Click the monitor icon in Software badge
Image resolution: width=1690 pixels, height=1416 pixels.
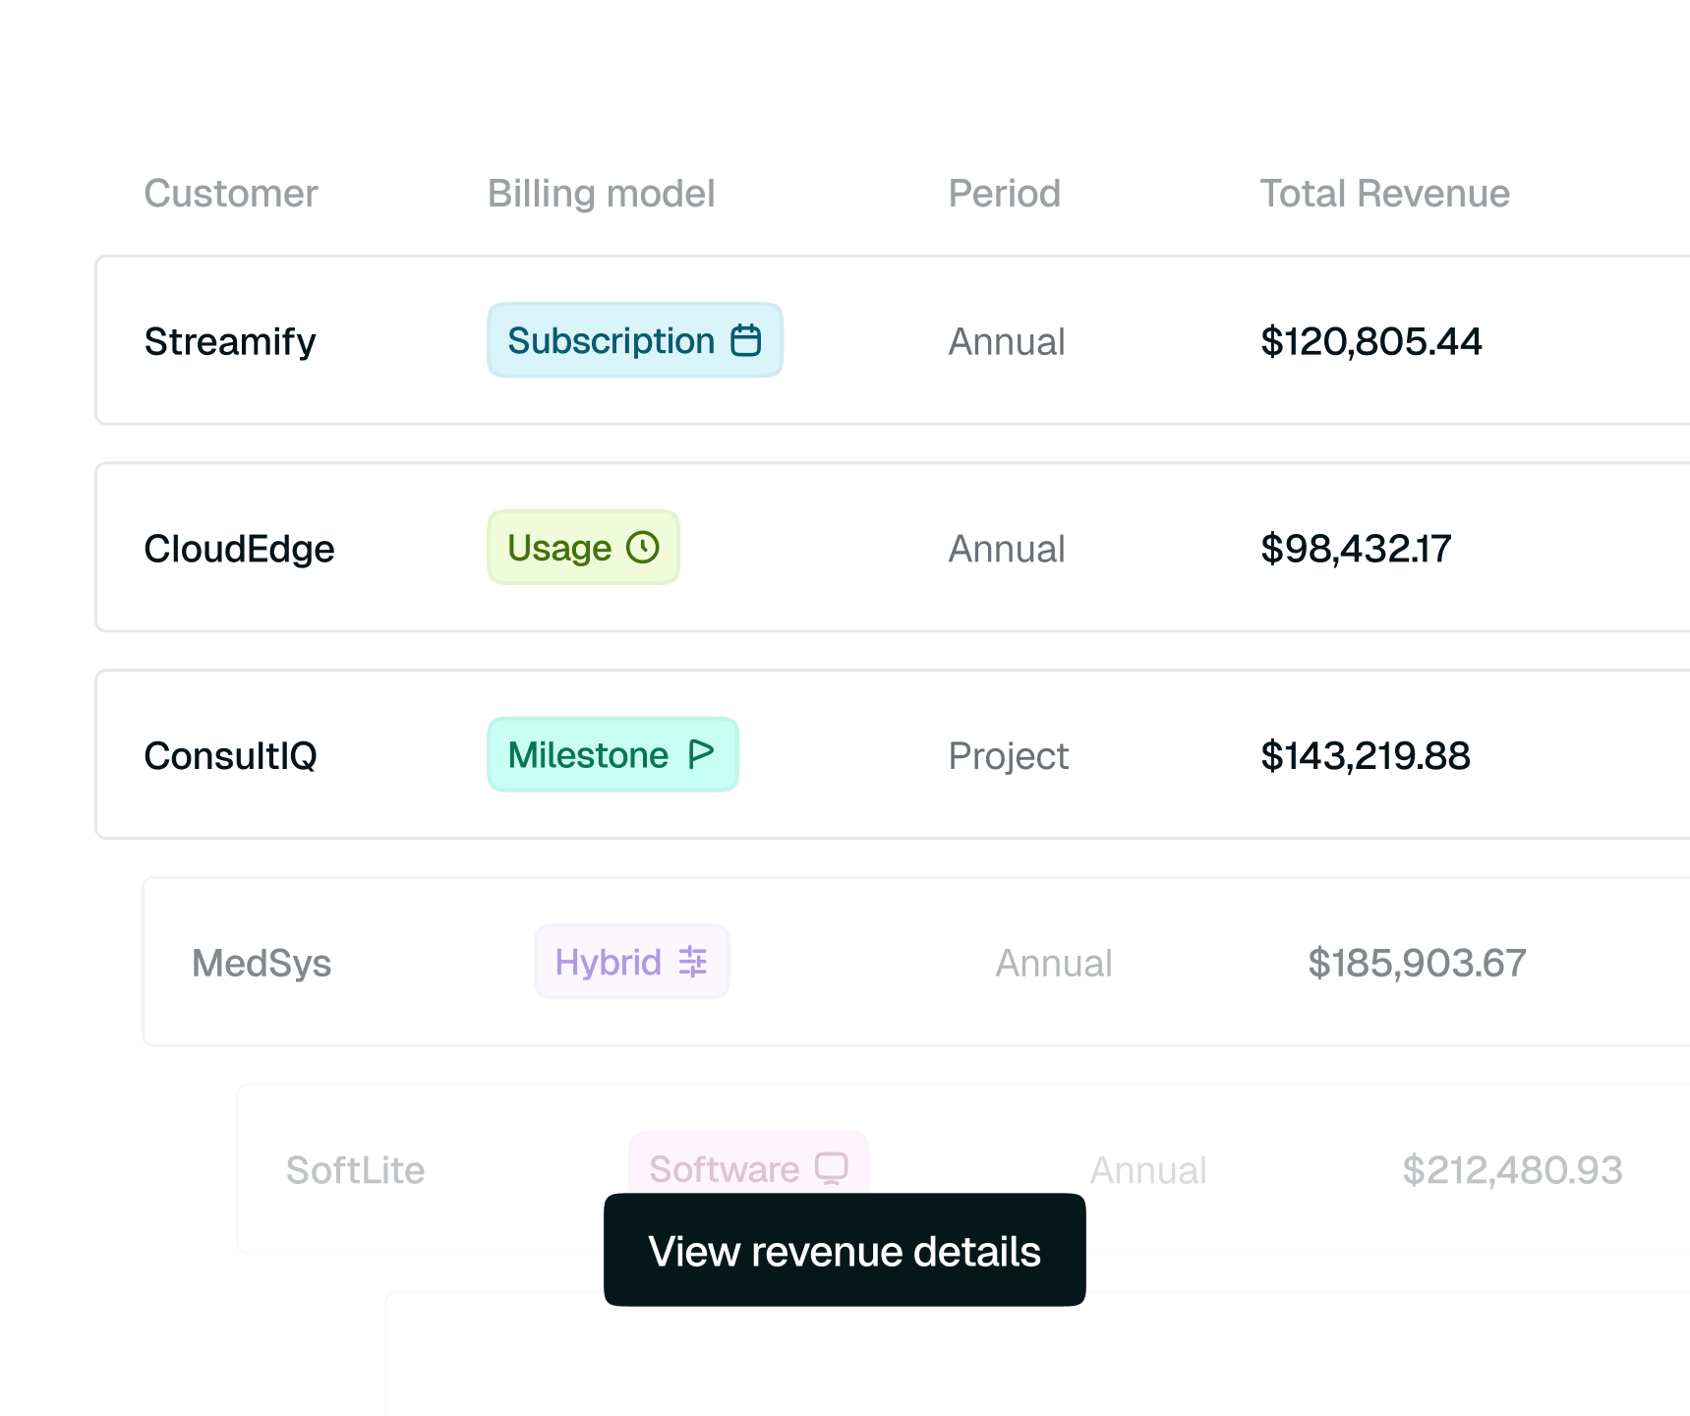click(x=832, y=1168)
